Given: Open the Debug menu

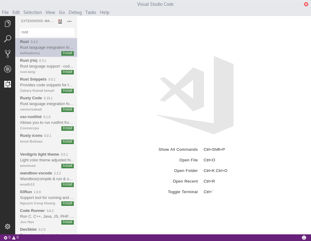Looking at the screenshot, I should (75, 12).
